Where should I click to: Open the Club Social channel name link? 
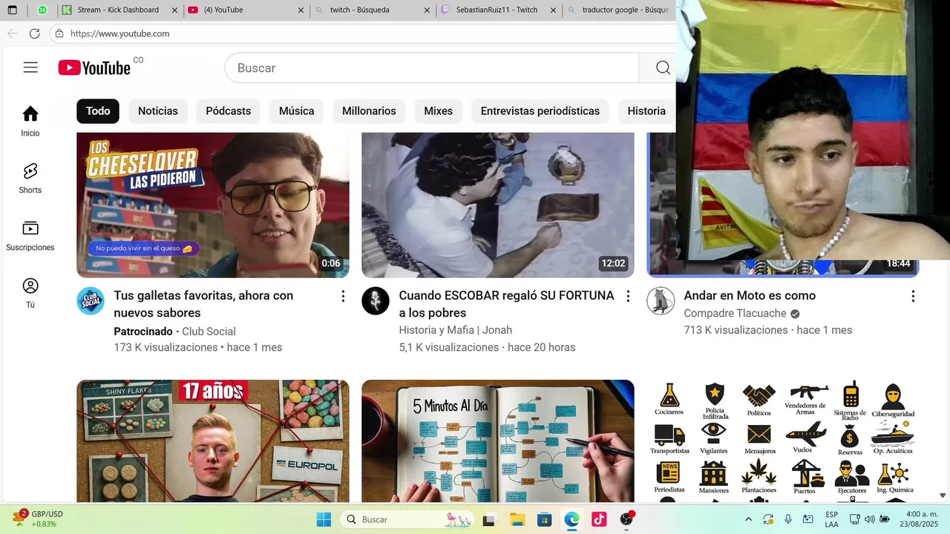tap(209, 332)
